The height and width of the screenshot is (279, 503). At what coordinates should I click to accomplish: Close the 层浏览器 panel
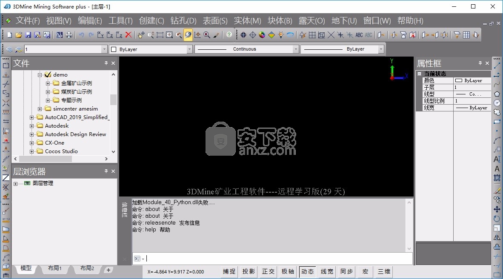[113, 171]
